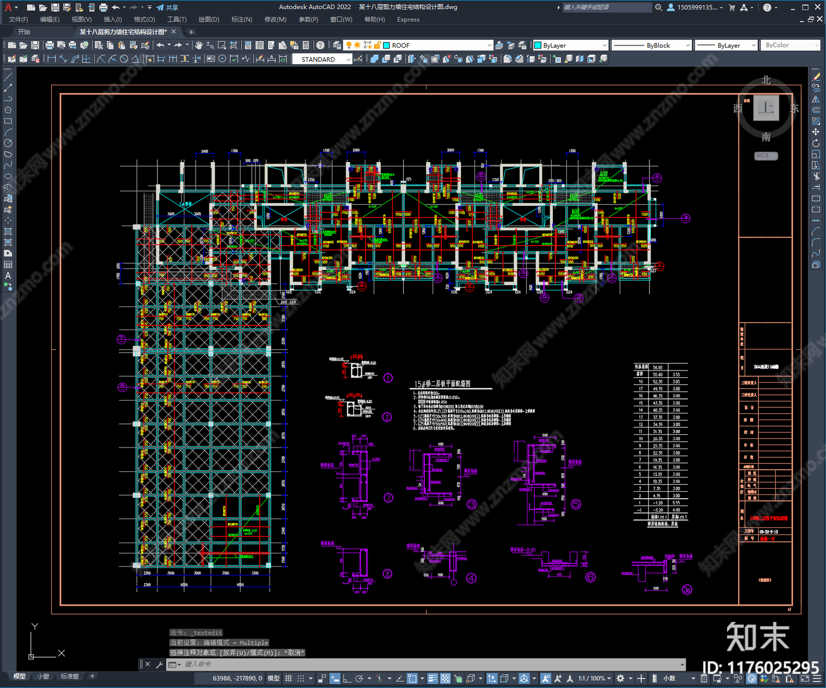Click the WCS button under ViewCube

click(765, 156)
